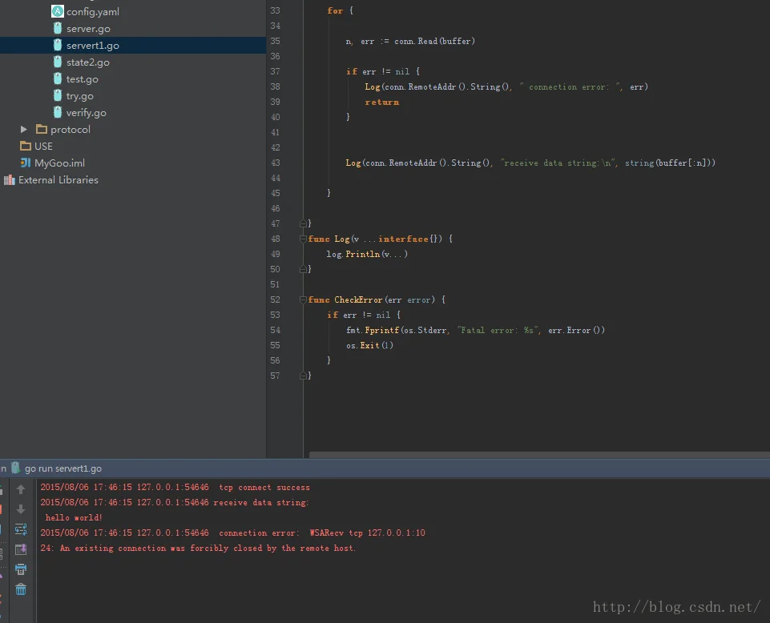Click the fold end marker at line 47
This screenshot has height=623, width=770.
303,223
